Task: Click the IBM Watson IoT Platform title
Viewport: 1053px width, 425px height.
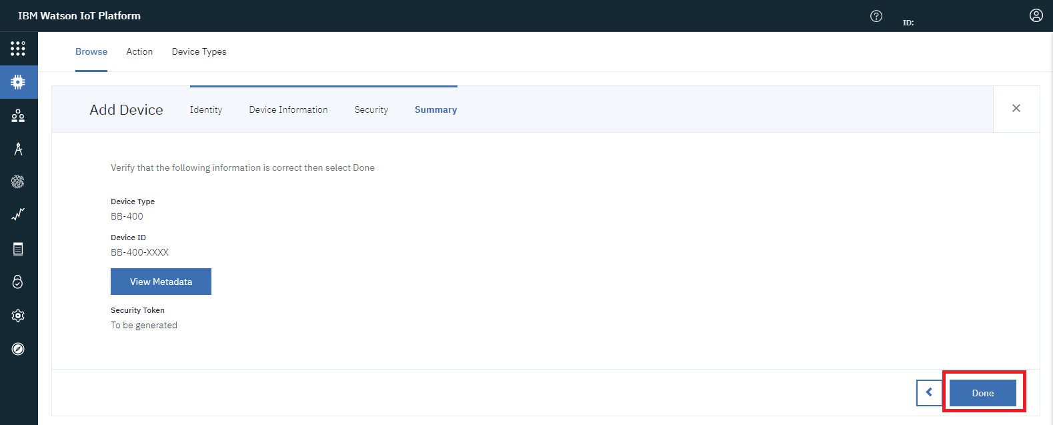Action: (x=79, y=16)
